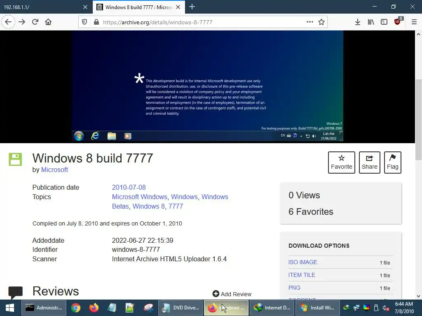The image size is (422, 316).
Task: Show site security padlock info
Action: point(96,22)
